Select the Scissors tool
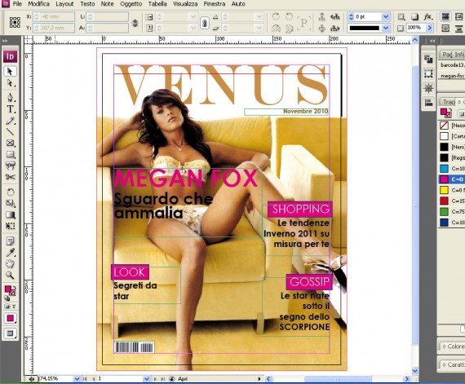This screenshot has width=465, height=384. [10, 177]
